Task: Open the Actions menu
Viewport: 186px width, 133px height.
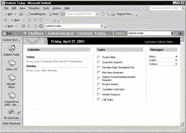Action: 57,8
